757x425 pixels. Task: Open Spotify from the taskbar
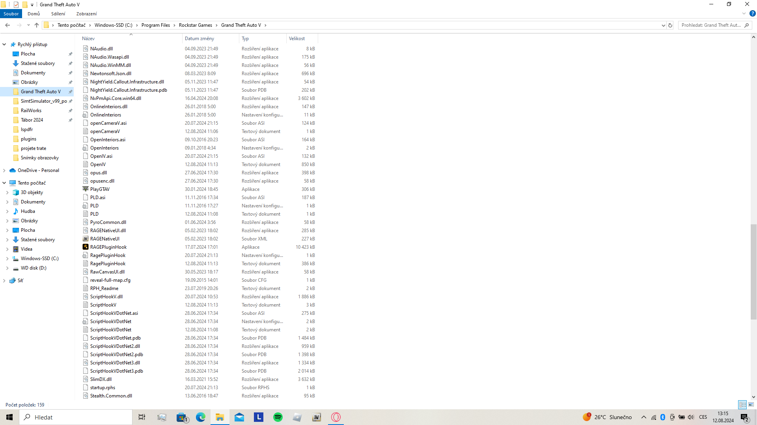point(278,417)
